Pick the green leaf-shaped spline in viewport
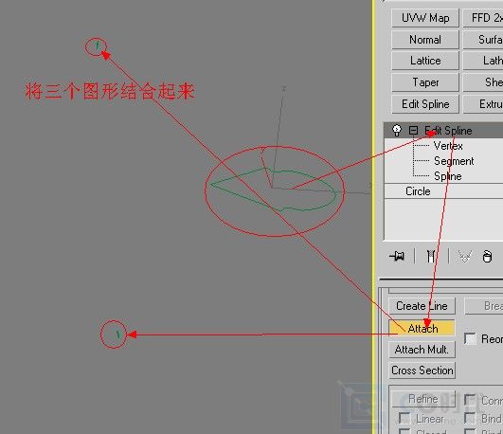503x434 pixels. tap(273, 190)
